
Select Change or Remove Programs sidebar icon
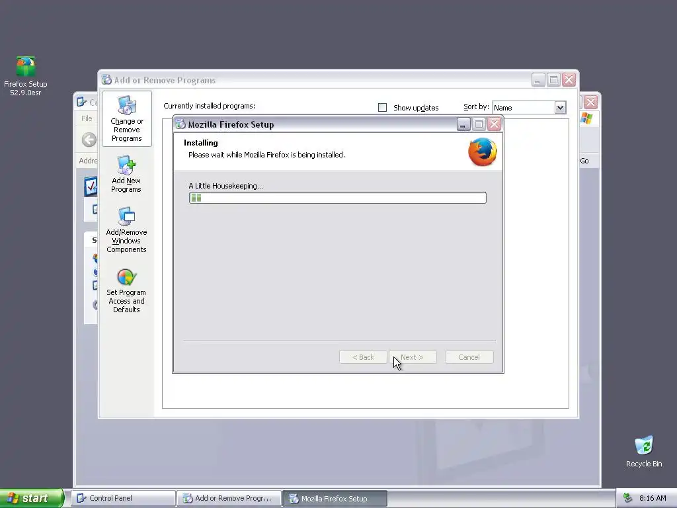[126, 119]
